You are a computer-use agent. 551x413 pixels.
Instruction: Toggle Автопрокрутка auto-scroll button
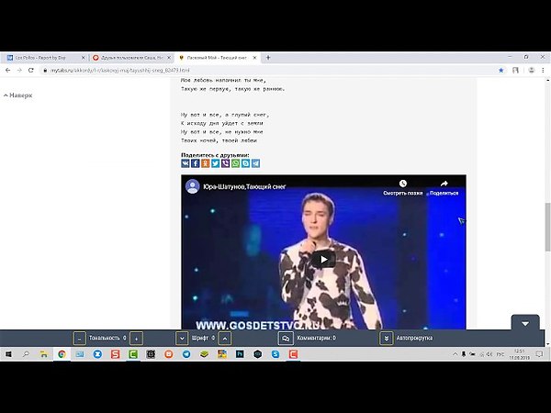click(387, 338)
